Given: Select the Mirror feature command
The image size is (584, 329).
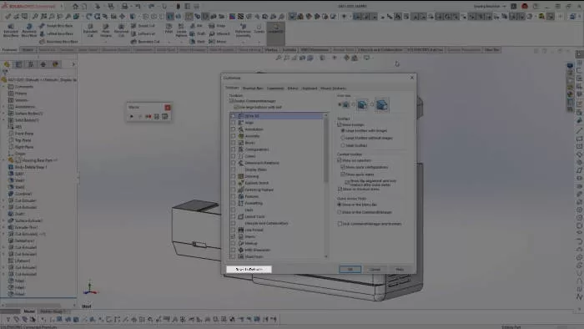Looking at the screenshot, I should [218, 42].
